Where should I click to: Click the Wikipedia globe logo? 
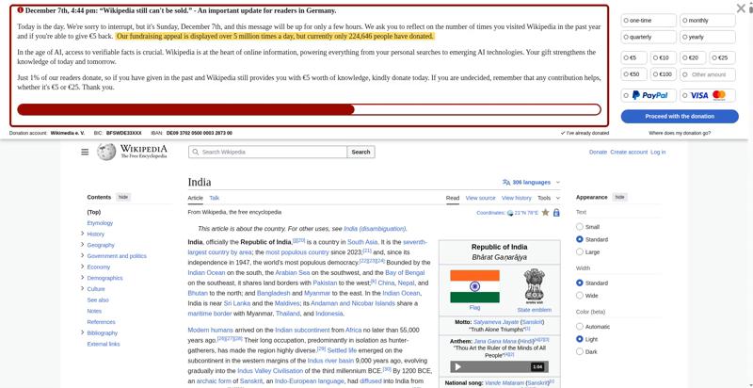[x=106, y=152]
